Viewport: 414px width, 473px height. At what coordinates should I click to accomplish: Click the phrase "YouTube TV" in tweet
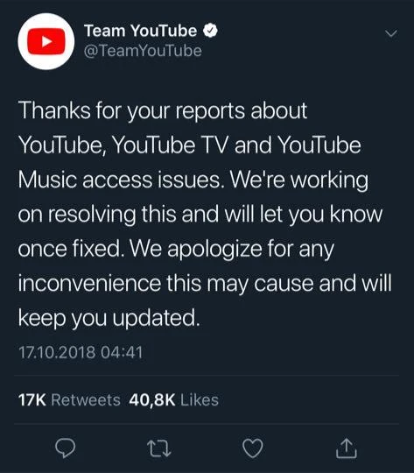(x=171, y=145)
